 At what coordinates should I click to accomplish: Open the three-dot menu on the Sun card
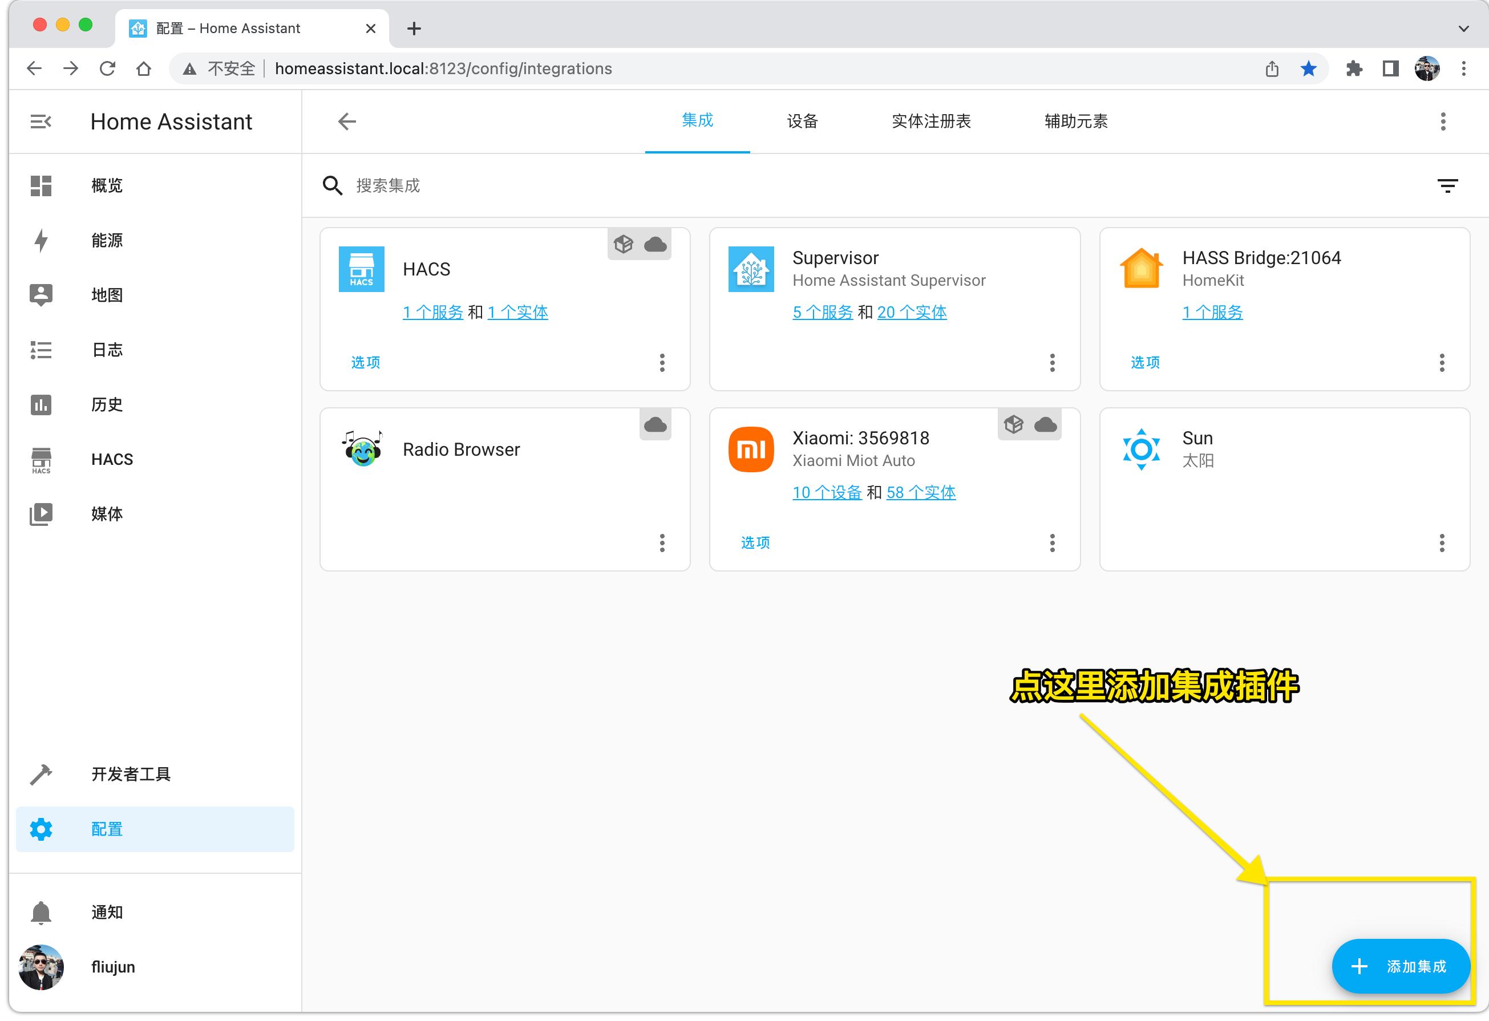click(x=1442, y=543)
